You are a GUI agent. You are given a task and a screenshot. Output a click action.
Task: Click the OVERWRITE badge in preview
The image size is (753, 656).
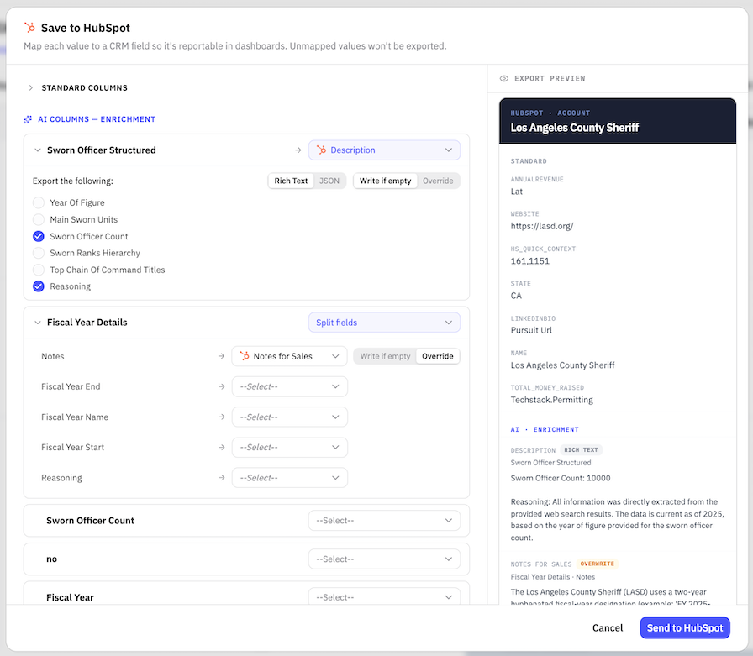tap(597, 564)
